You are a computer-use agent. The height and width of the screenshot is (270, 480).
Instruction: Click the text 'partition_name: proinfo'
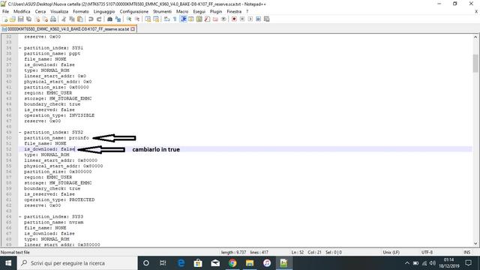coord(56,138)
